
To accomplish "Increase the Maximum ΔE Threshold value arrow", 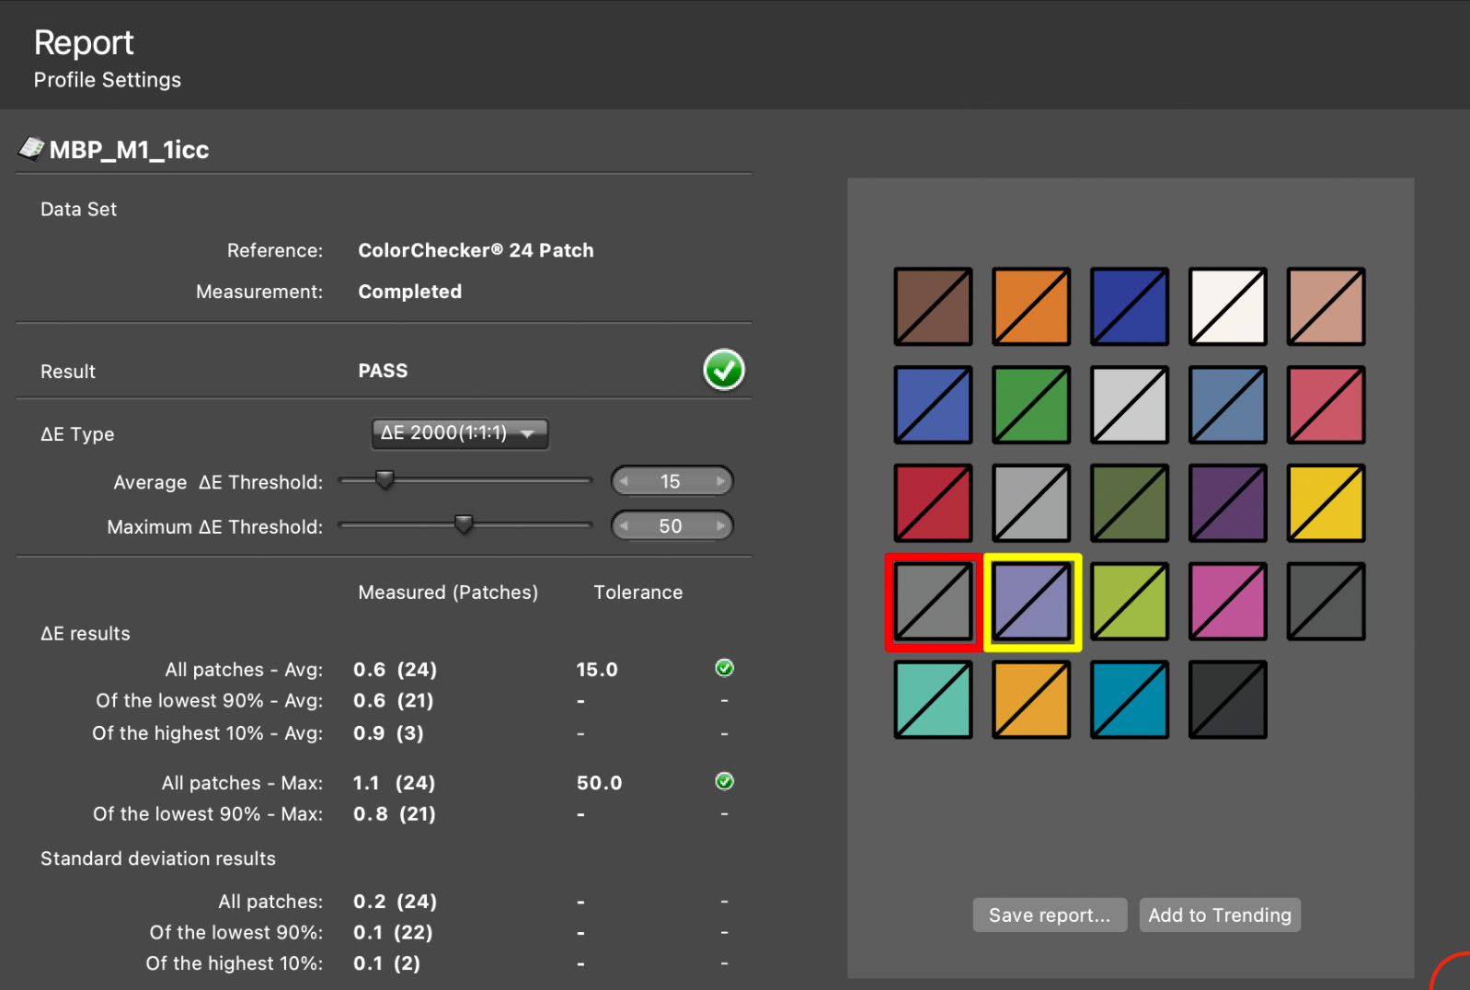I will coord(720,526).
